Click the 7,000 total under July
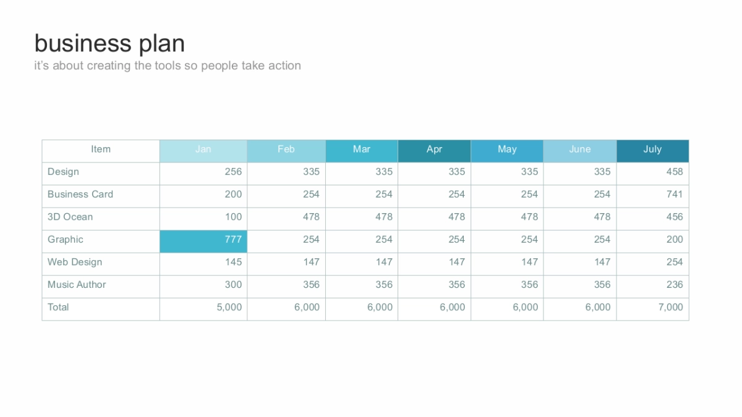This screenshot has height=417, width=742. [670, 307]
